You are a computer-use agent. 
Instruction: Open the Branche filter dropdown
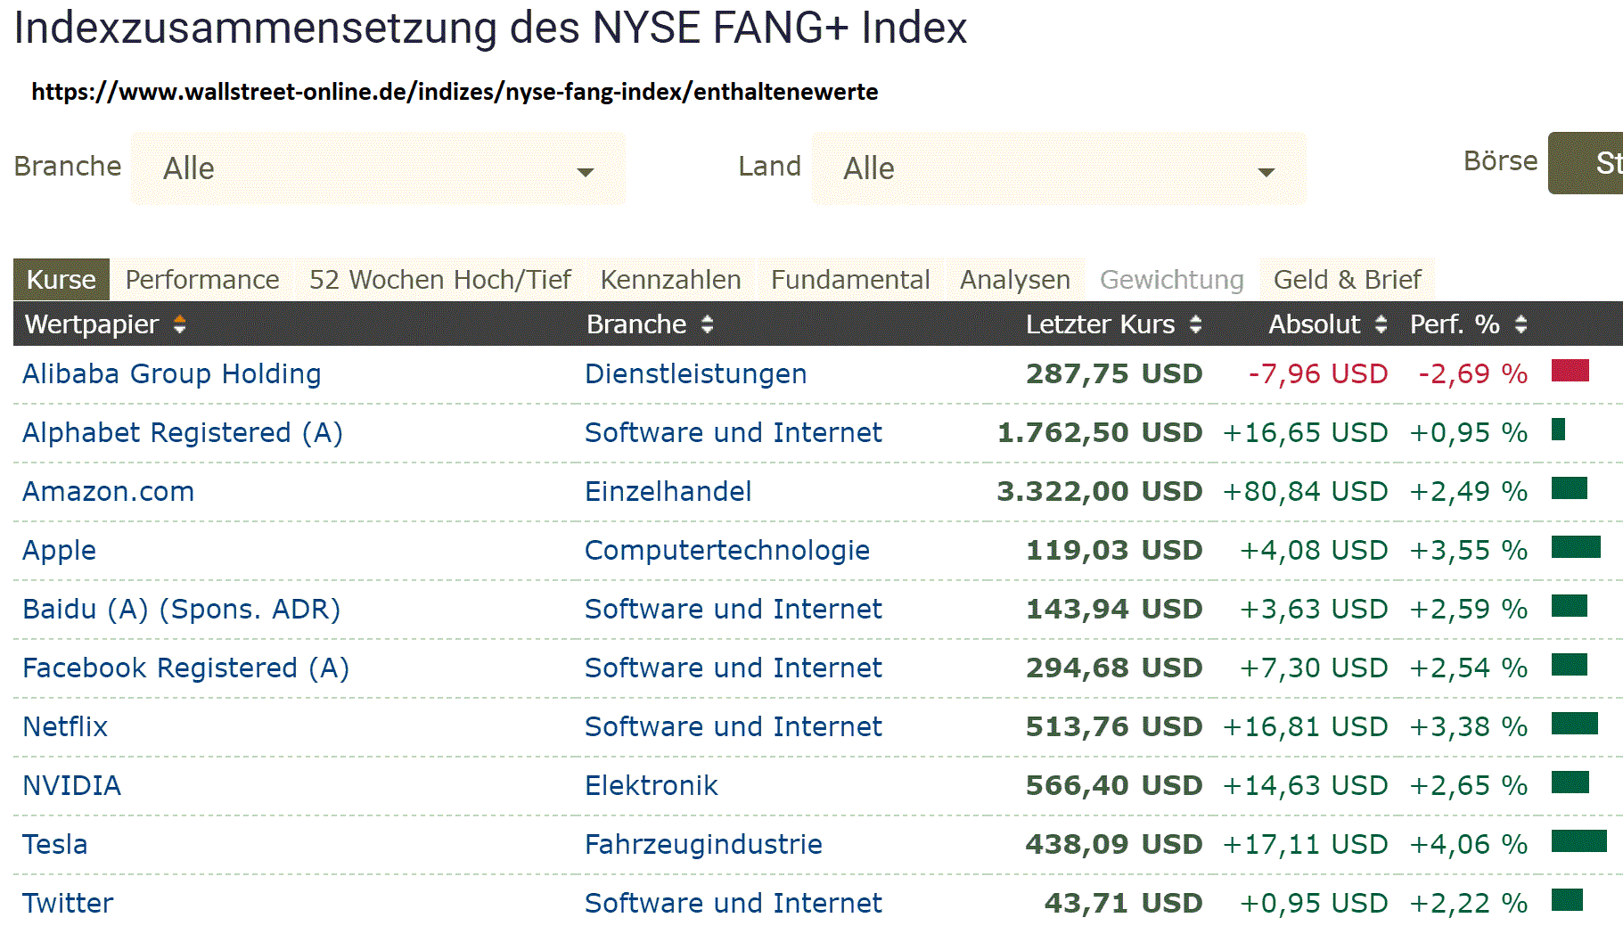378,168
